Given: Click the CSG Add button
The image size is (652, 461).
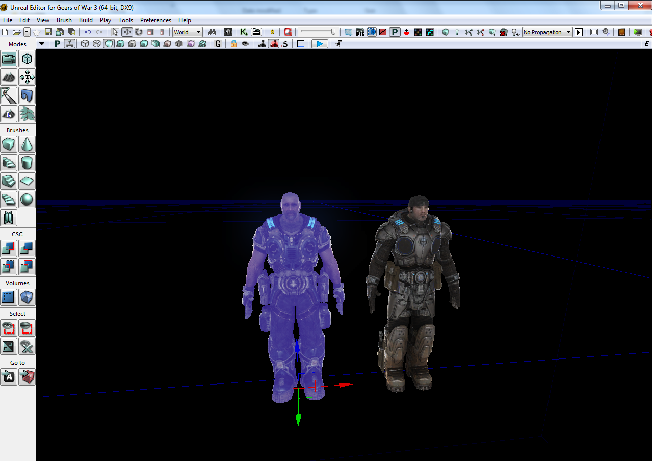Looking at the screenshot, I should click(9, 248).
